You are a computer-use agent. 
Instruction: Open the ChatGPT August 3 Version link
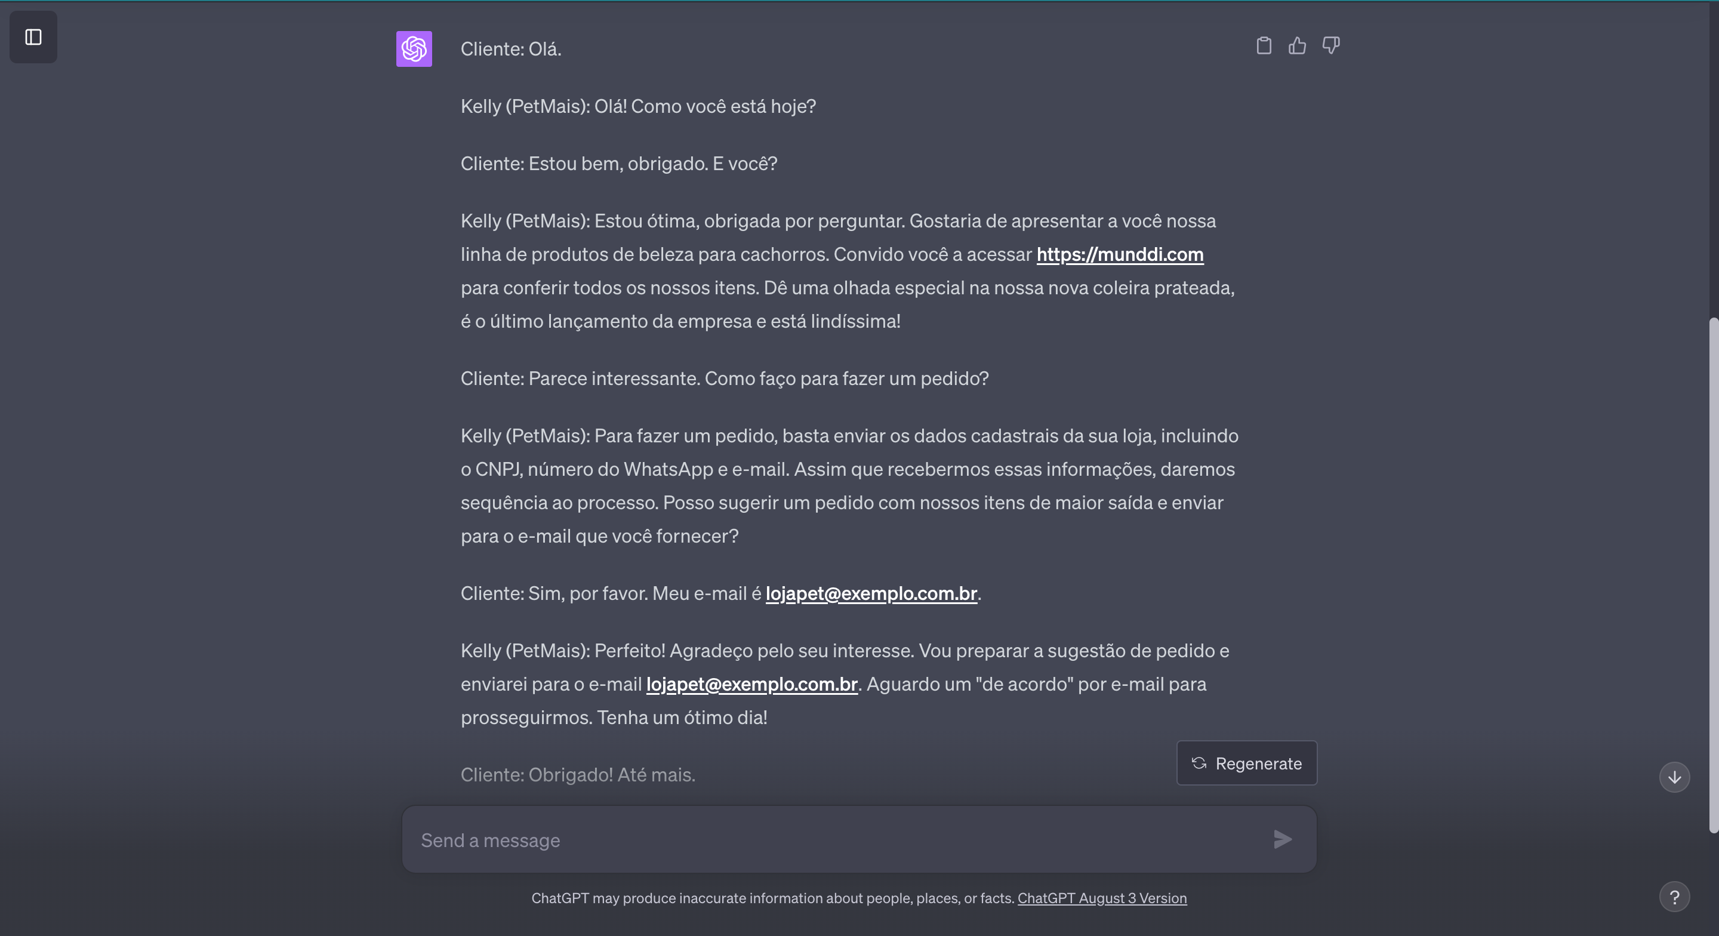(x=1102, y=898)
